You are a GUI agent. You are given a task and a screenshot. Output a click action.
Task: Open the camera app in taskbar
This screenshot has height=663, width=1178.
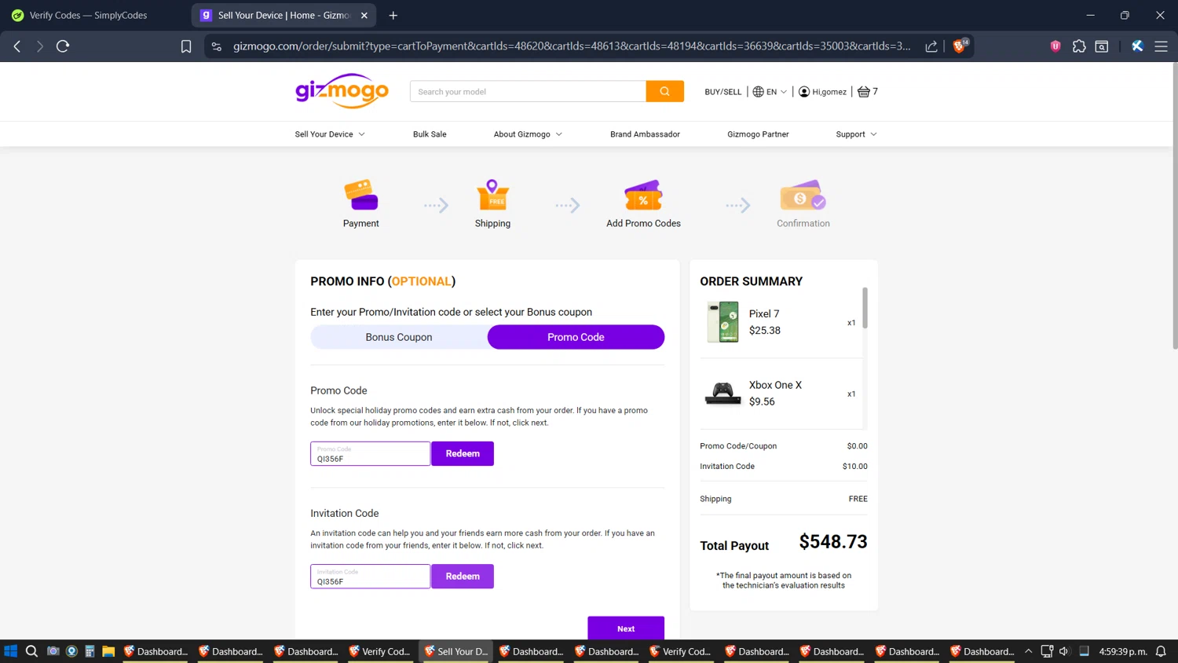(x=53, y=651)
